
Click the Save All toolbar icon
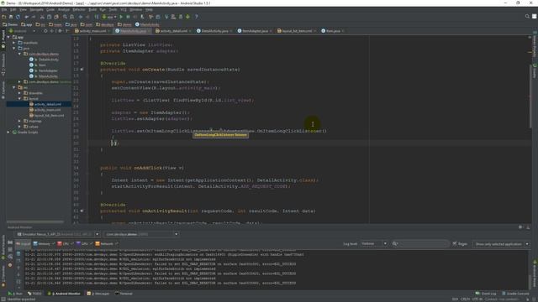(11, 17)
